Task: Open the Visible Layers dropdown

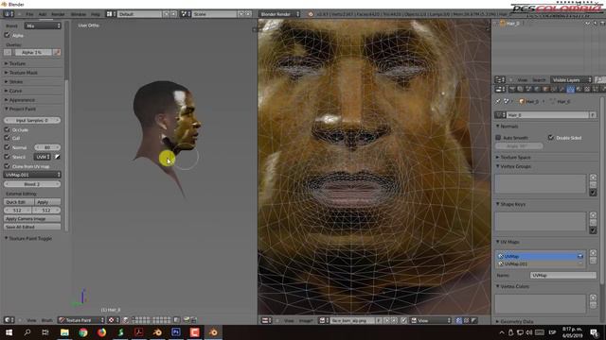Action: [571, 79]
